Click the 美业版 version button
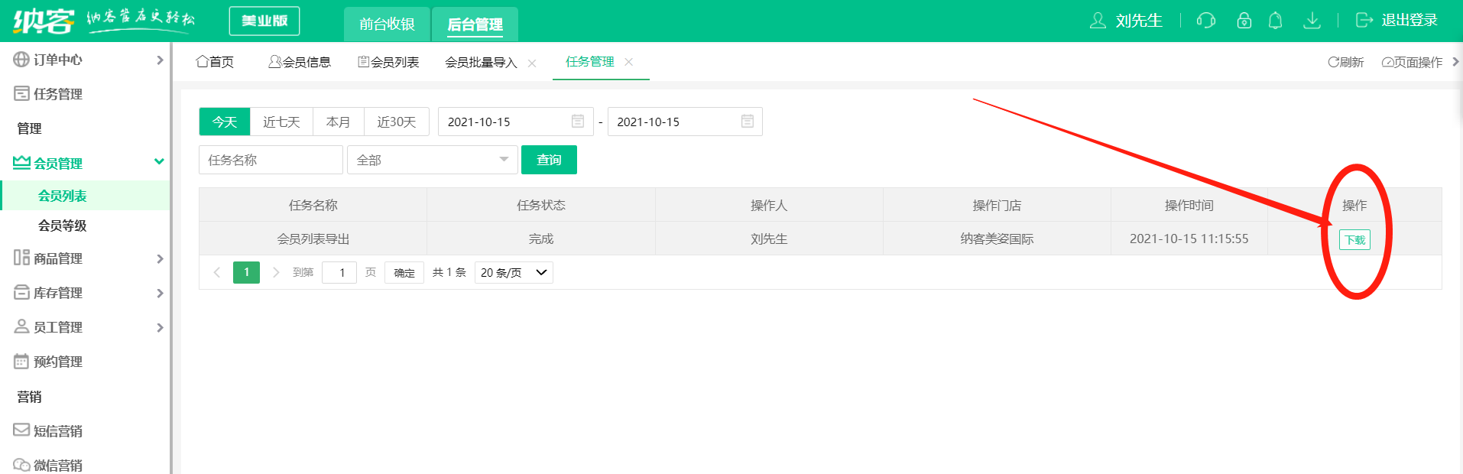Viewport: 1463px width, 474px height. (264, 21)
